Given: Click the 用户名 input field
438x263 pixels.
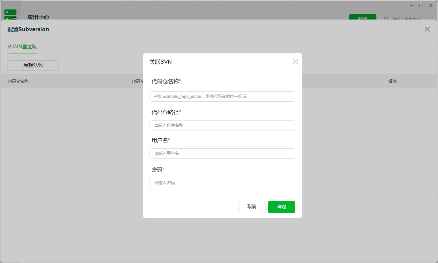Looking at the screenshot, I should pos(222,153).
